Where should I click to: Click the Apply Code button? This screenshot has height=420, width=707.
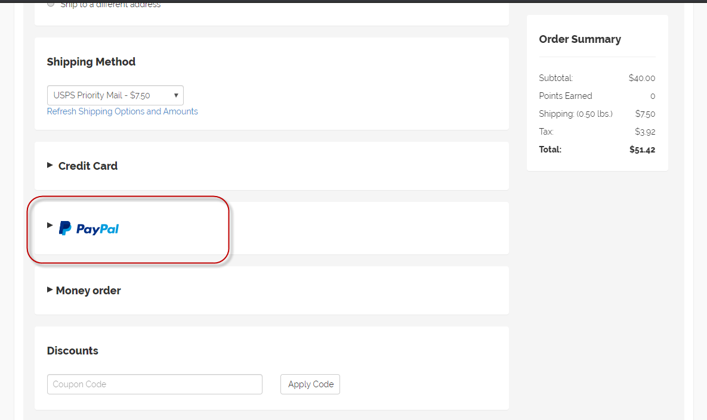coord(310,384)
